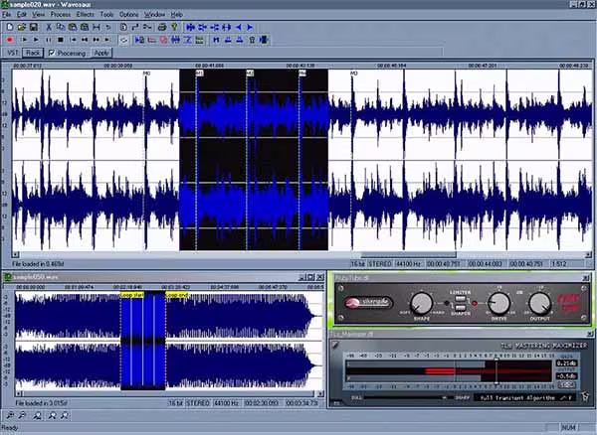
Task: Close the tube plugin panel
Action: pos(586,278)
